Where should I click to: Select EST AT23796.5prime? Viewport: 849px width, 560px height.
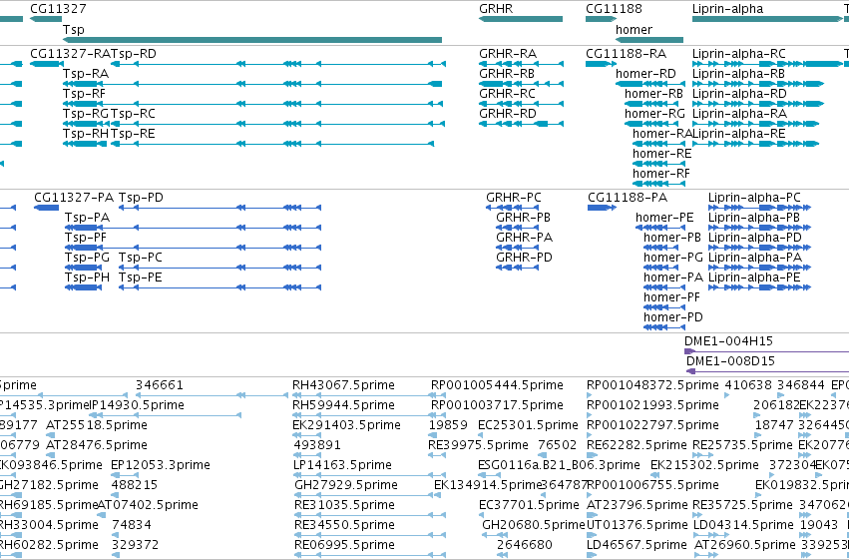637,505
